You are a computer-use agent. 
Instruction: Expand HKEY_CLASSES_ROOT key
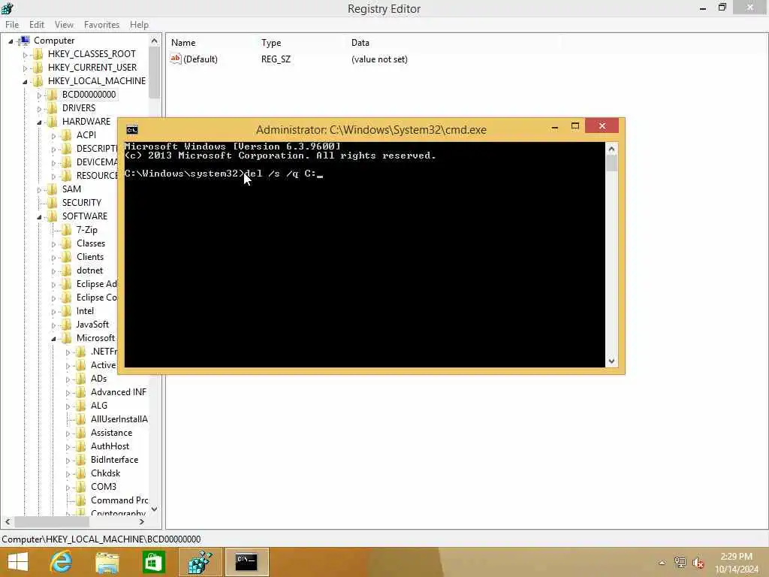click(25, 54)
